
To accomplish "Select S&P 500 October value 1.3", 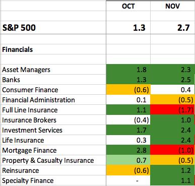I will (128, 28).
